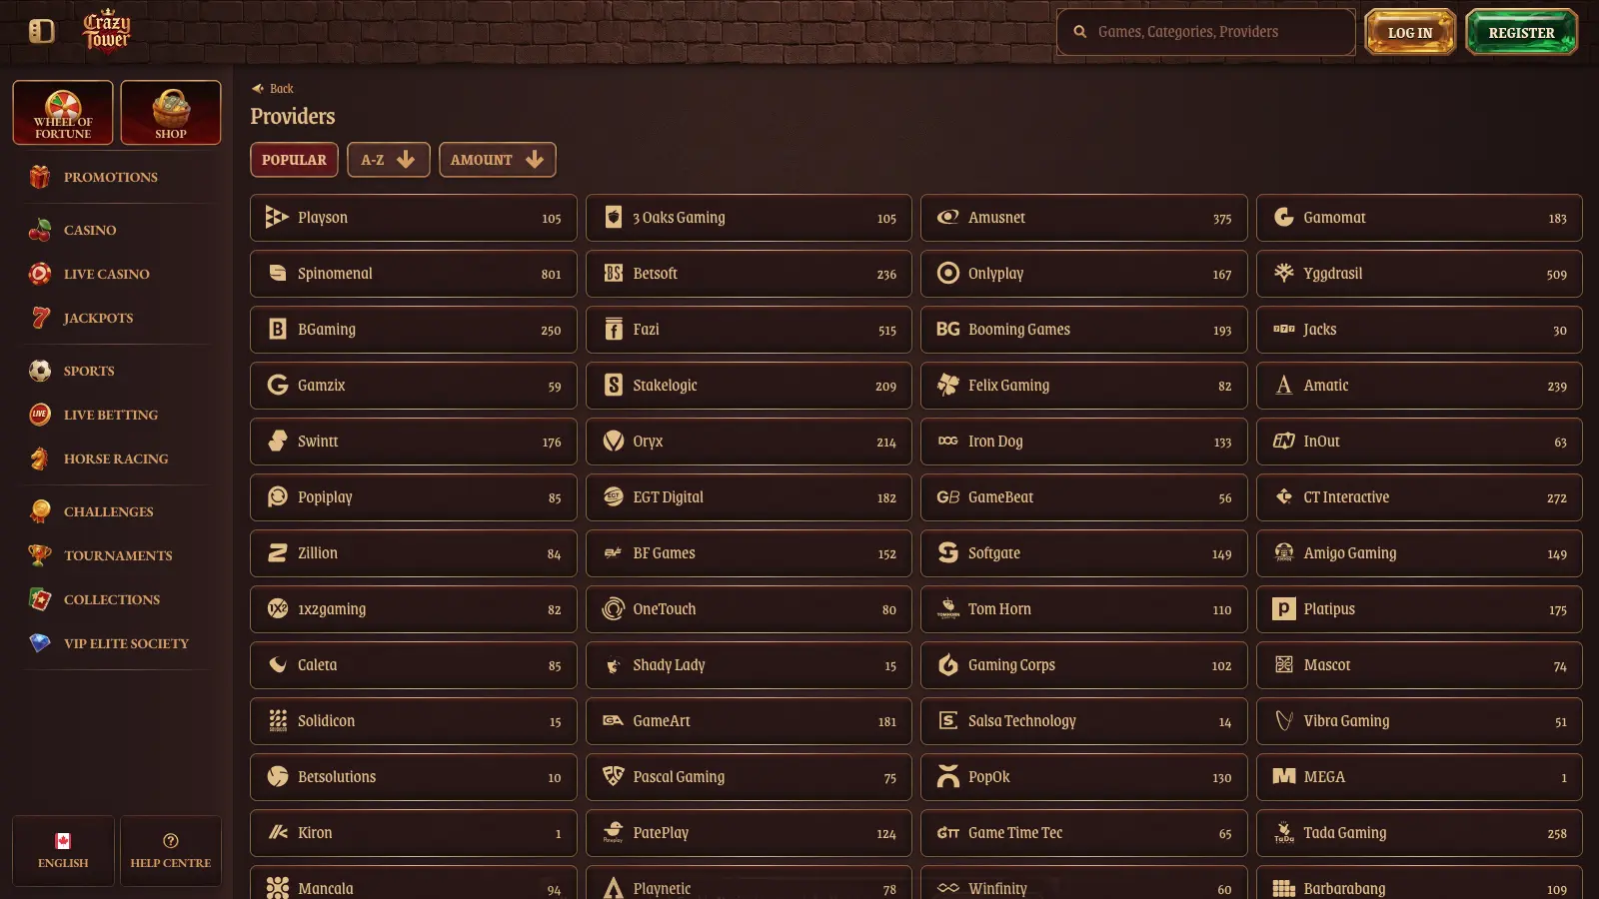Screen dimensions: 1599x899
Task: Select the Collections cards icon
Action: point(40,599)
